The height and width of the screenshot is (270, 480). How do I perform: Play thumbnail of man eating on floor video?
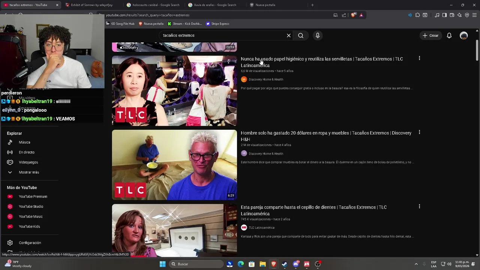(174, 165)
